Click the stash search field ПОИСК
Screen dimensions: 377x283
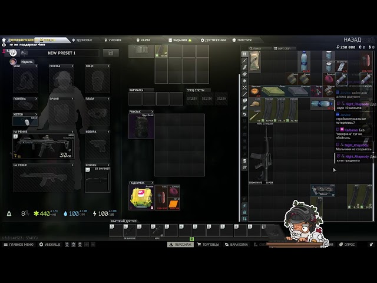(x=260, y=48)
